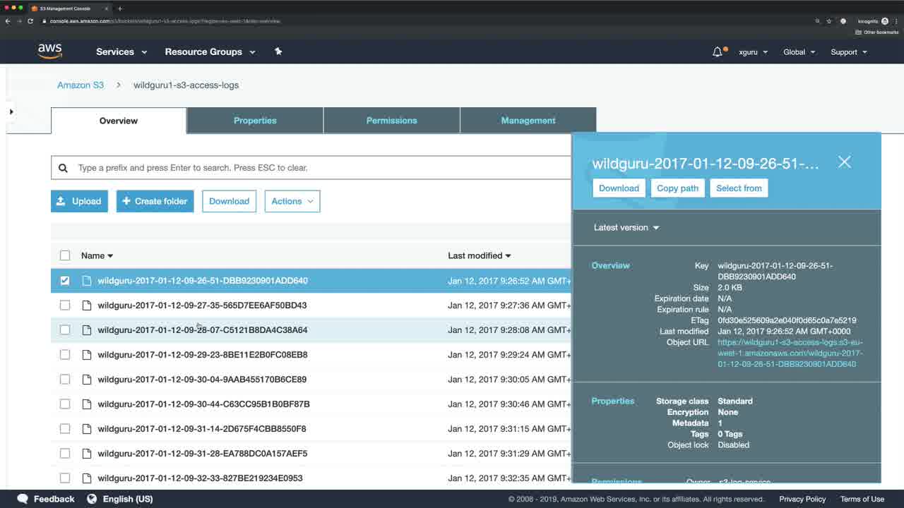904x508 pixels.
Task: Open the notifications bell
Action: pos(718,52)
